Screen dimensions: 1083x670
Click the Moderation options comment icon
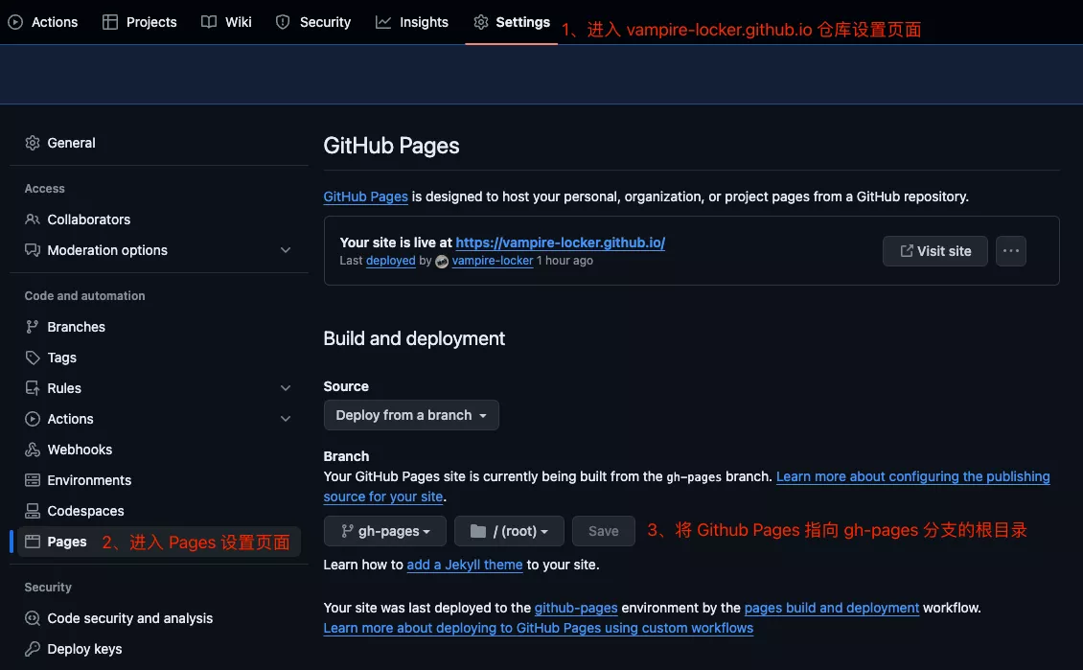click(x=33, y=250)
